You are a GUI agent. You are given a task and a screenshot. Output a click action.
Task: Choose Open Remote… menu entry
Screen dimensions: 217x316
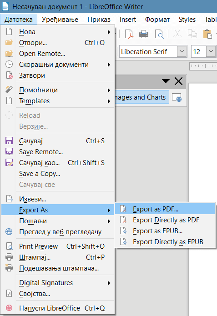(x=58, y=54)
